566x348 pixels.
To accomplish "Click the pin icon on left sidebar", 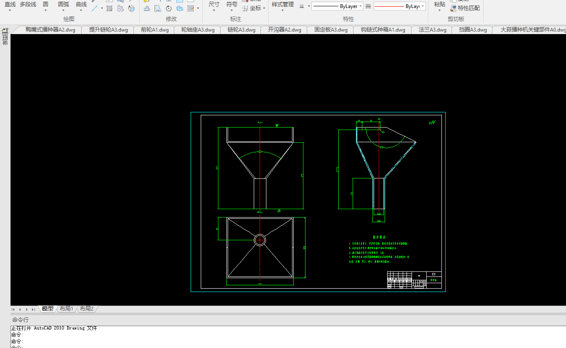I will [5, 31].
